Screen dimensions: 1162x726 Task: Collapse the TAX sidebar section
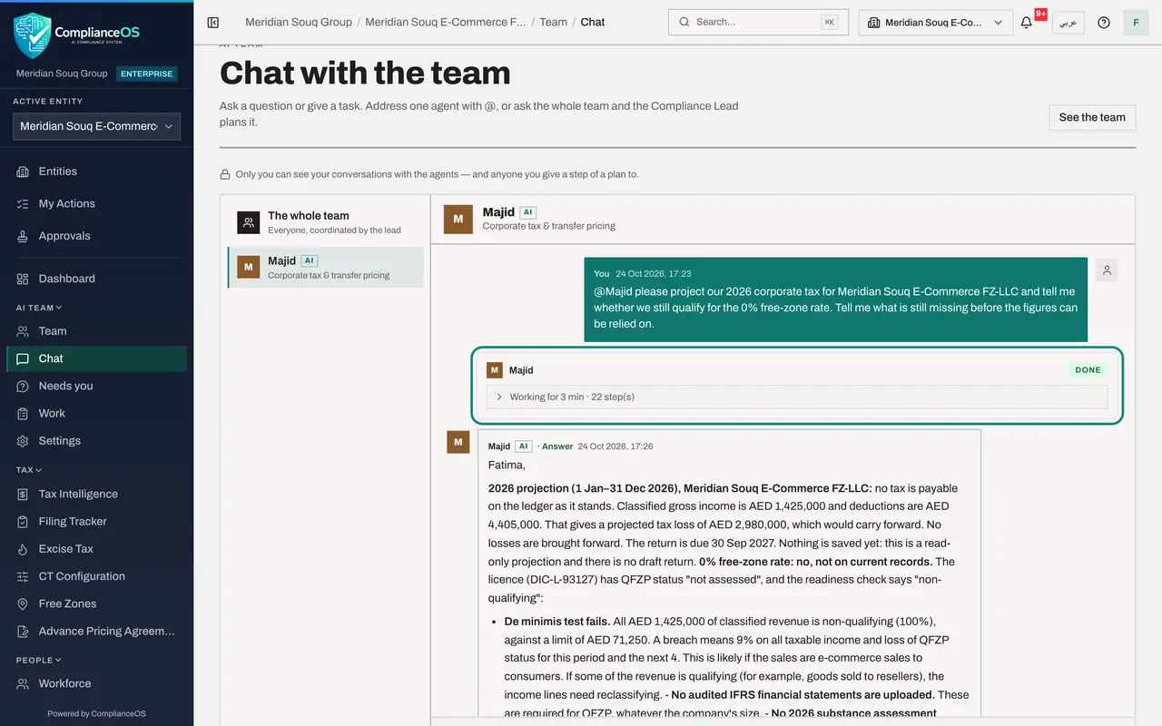pos(29,470)
